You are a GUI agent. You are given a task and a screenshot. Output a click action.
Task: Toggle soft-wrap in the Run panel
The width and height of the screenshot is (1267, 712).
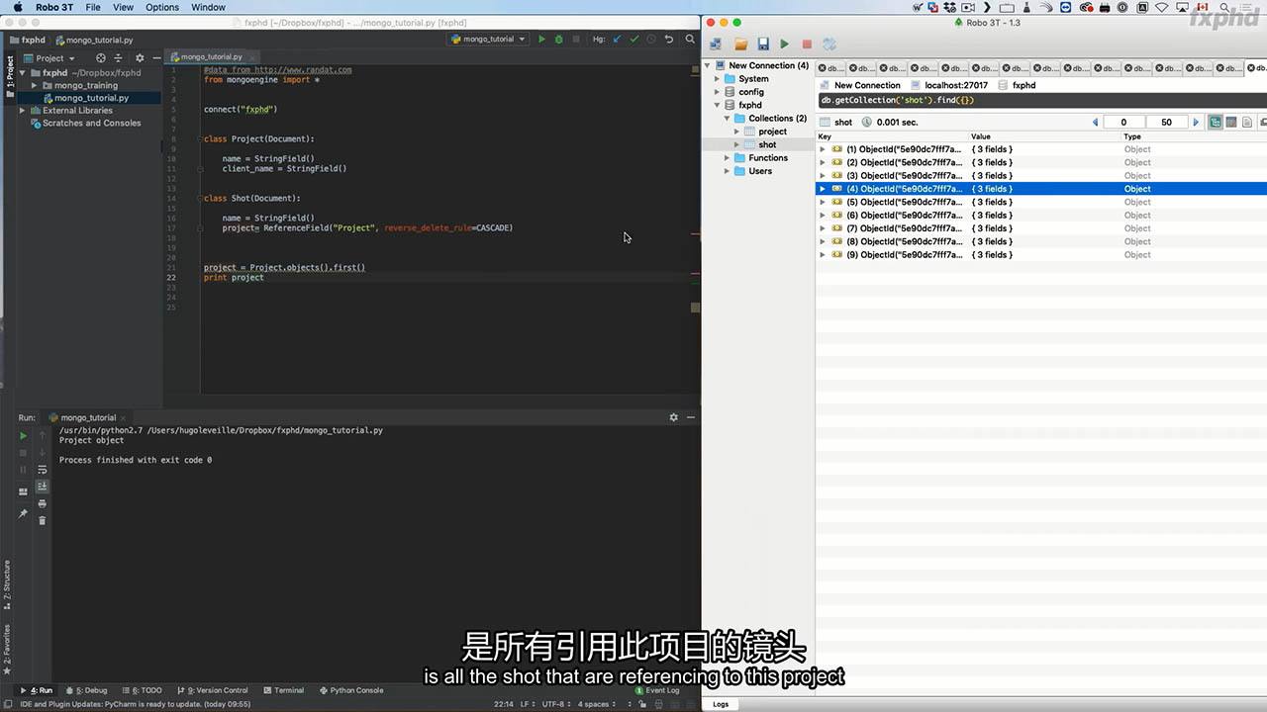pos(43,470)
